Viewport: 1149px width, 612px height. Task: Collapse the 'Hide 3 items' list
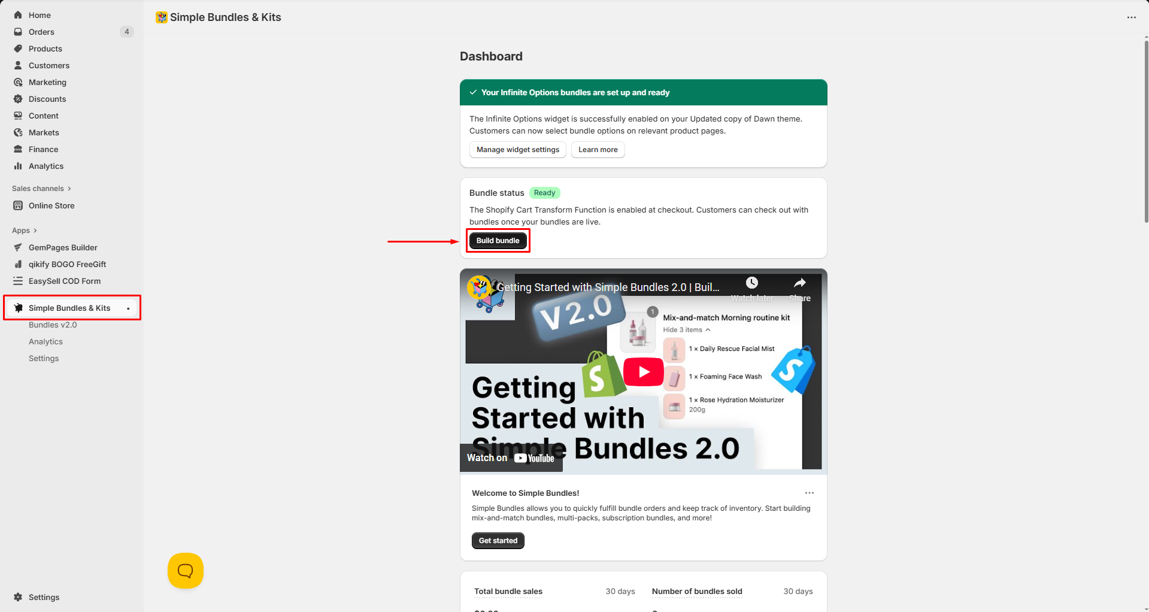pyautogui.click(x=687, y=330)
